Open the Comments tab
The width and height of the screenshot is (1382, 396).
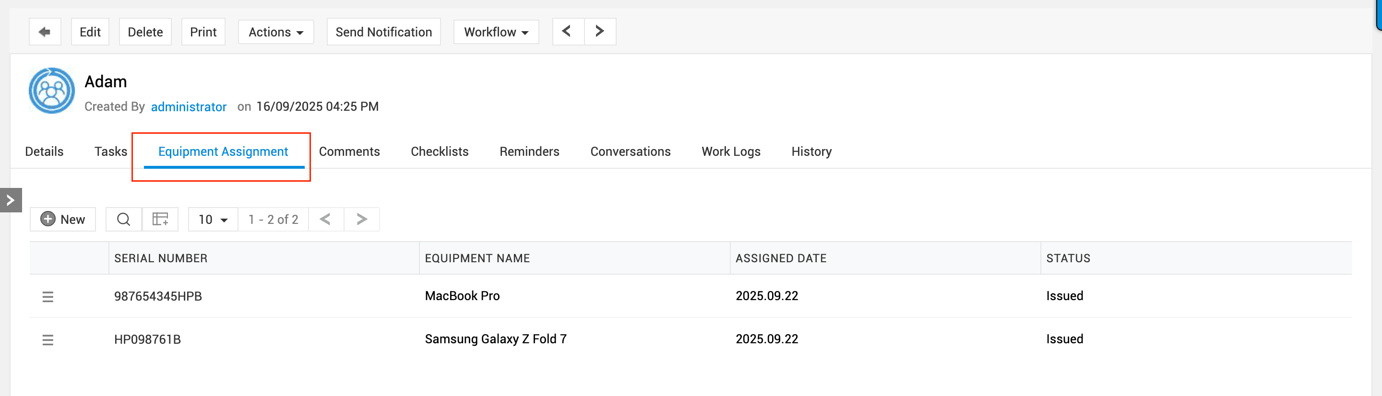349,151
